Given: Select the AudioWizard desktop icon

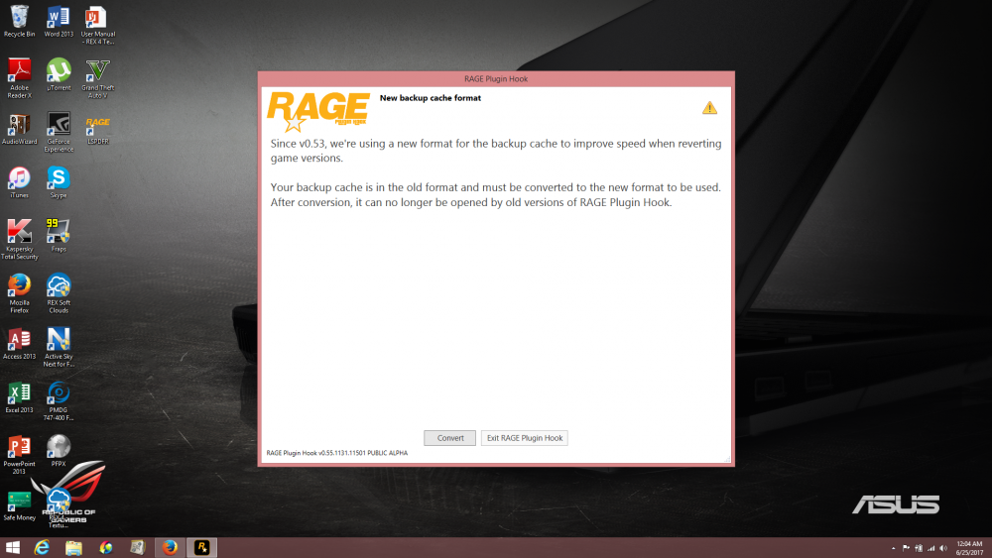Looking at the screenshot, I should pyautogui.click(x=19, y=129).
